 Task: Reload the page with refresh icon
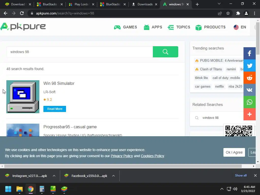click(x=22, y=13)
